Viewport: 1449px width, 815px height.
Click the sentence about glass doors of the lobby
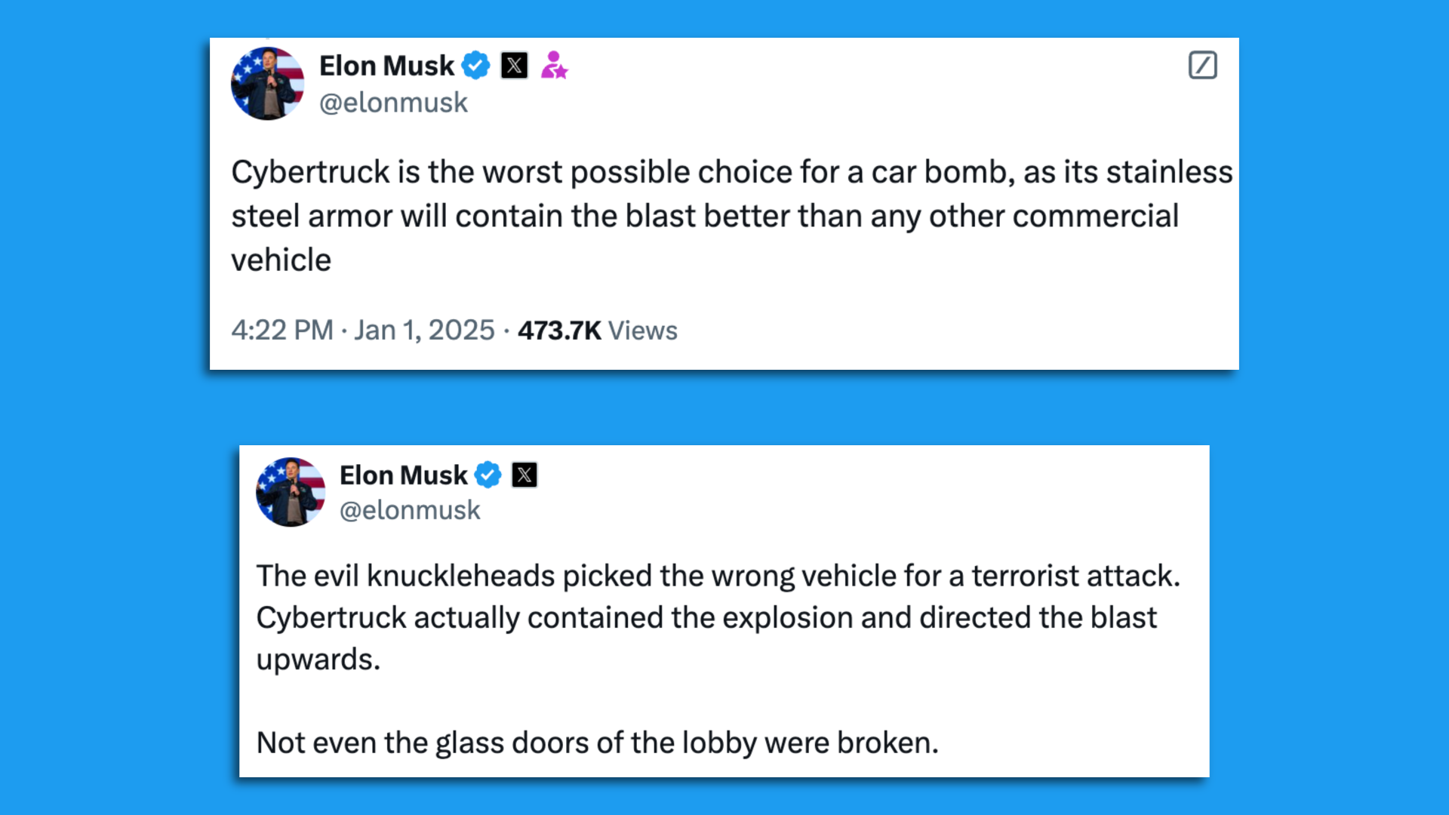click(x=596, y=743)
